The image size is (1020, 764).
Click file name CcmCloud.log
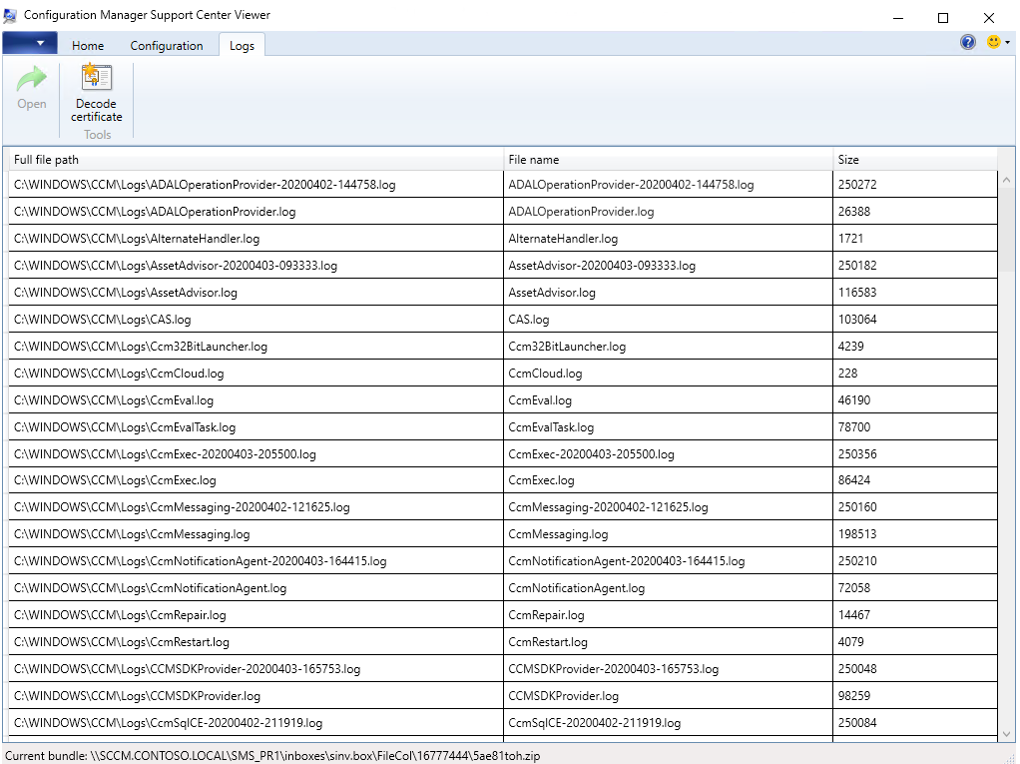coord(546,374)
